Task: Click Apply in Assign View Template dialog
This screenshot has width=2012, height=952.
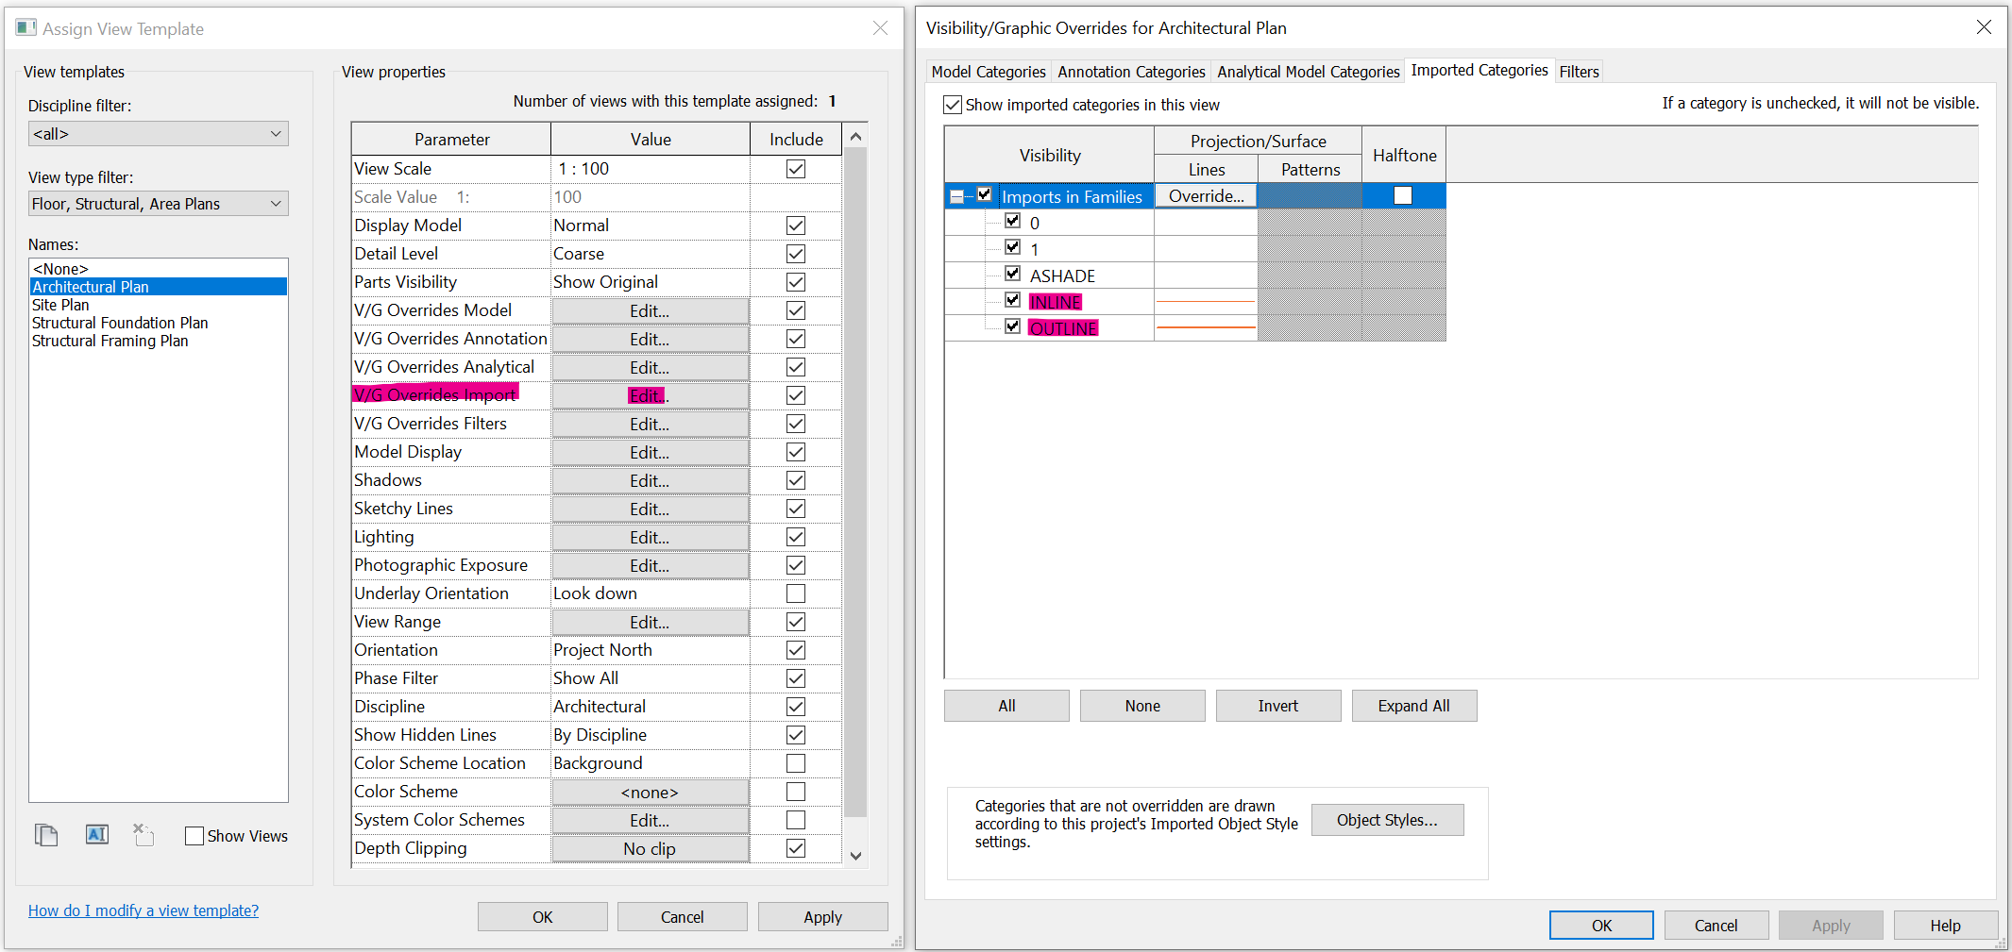Action: click(822, 917)
